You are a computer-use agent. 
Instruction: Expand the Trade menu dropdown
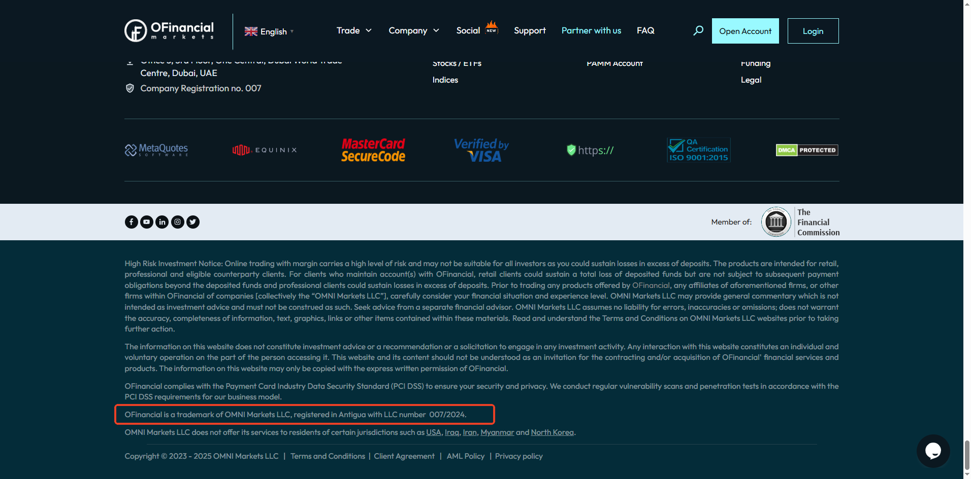(354, 31)
